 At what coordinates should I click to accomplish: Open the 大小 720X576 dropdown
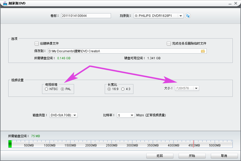[187, 88]
